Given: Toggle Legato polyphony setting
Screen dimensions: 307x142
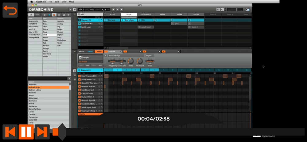Looking at the screenshot, I should click(x=113, y=61).
